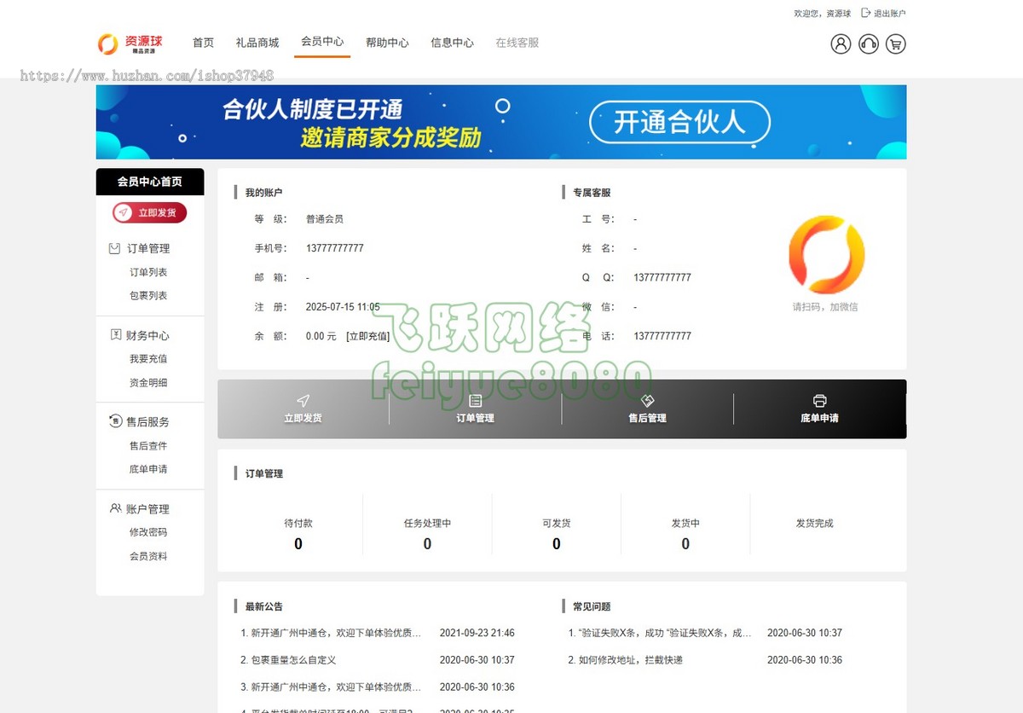The height and width of the screenshot is (713, 1023).
Task: Click the WeChat QR logo image
Action: [x=826, y=254]
